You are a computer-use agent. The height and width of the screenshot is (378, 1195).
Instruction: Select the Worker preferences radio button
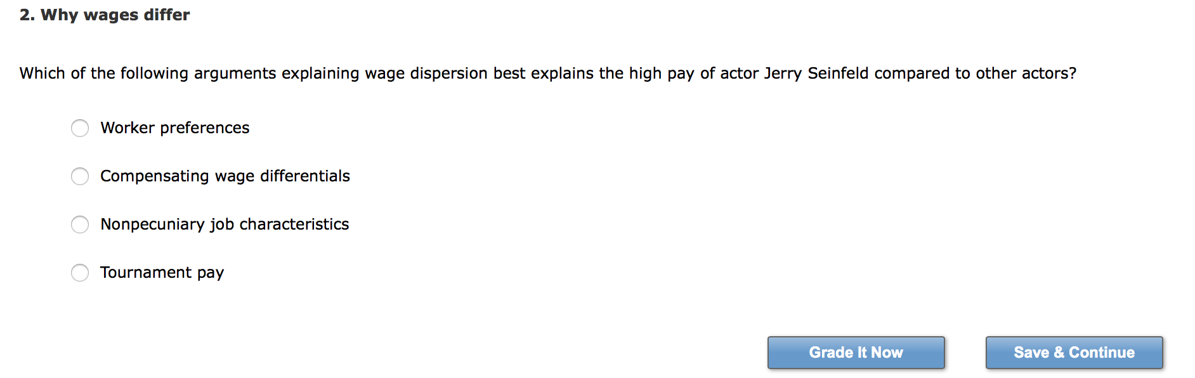(80, 128)
